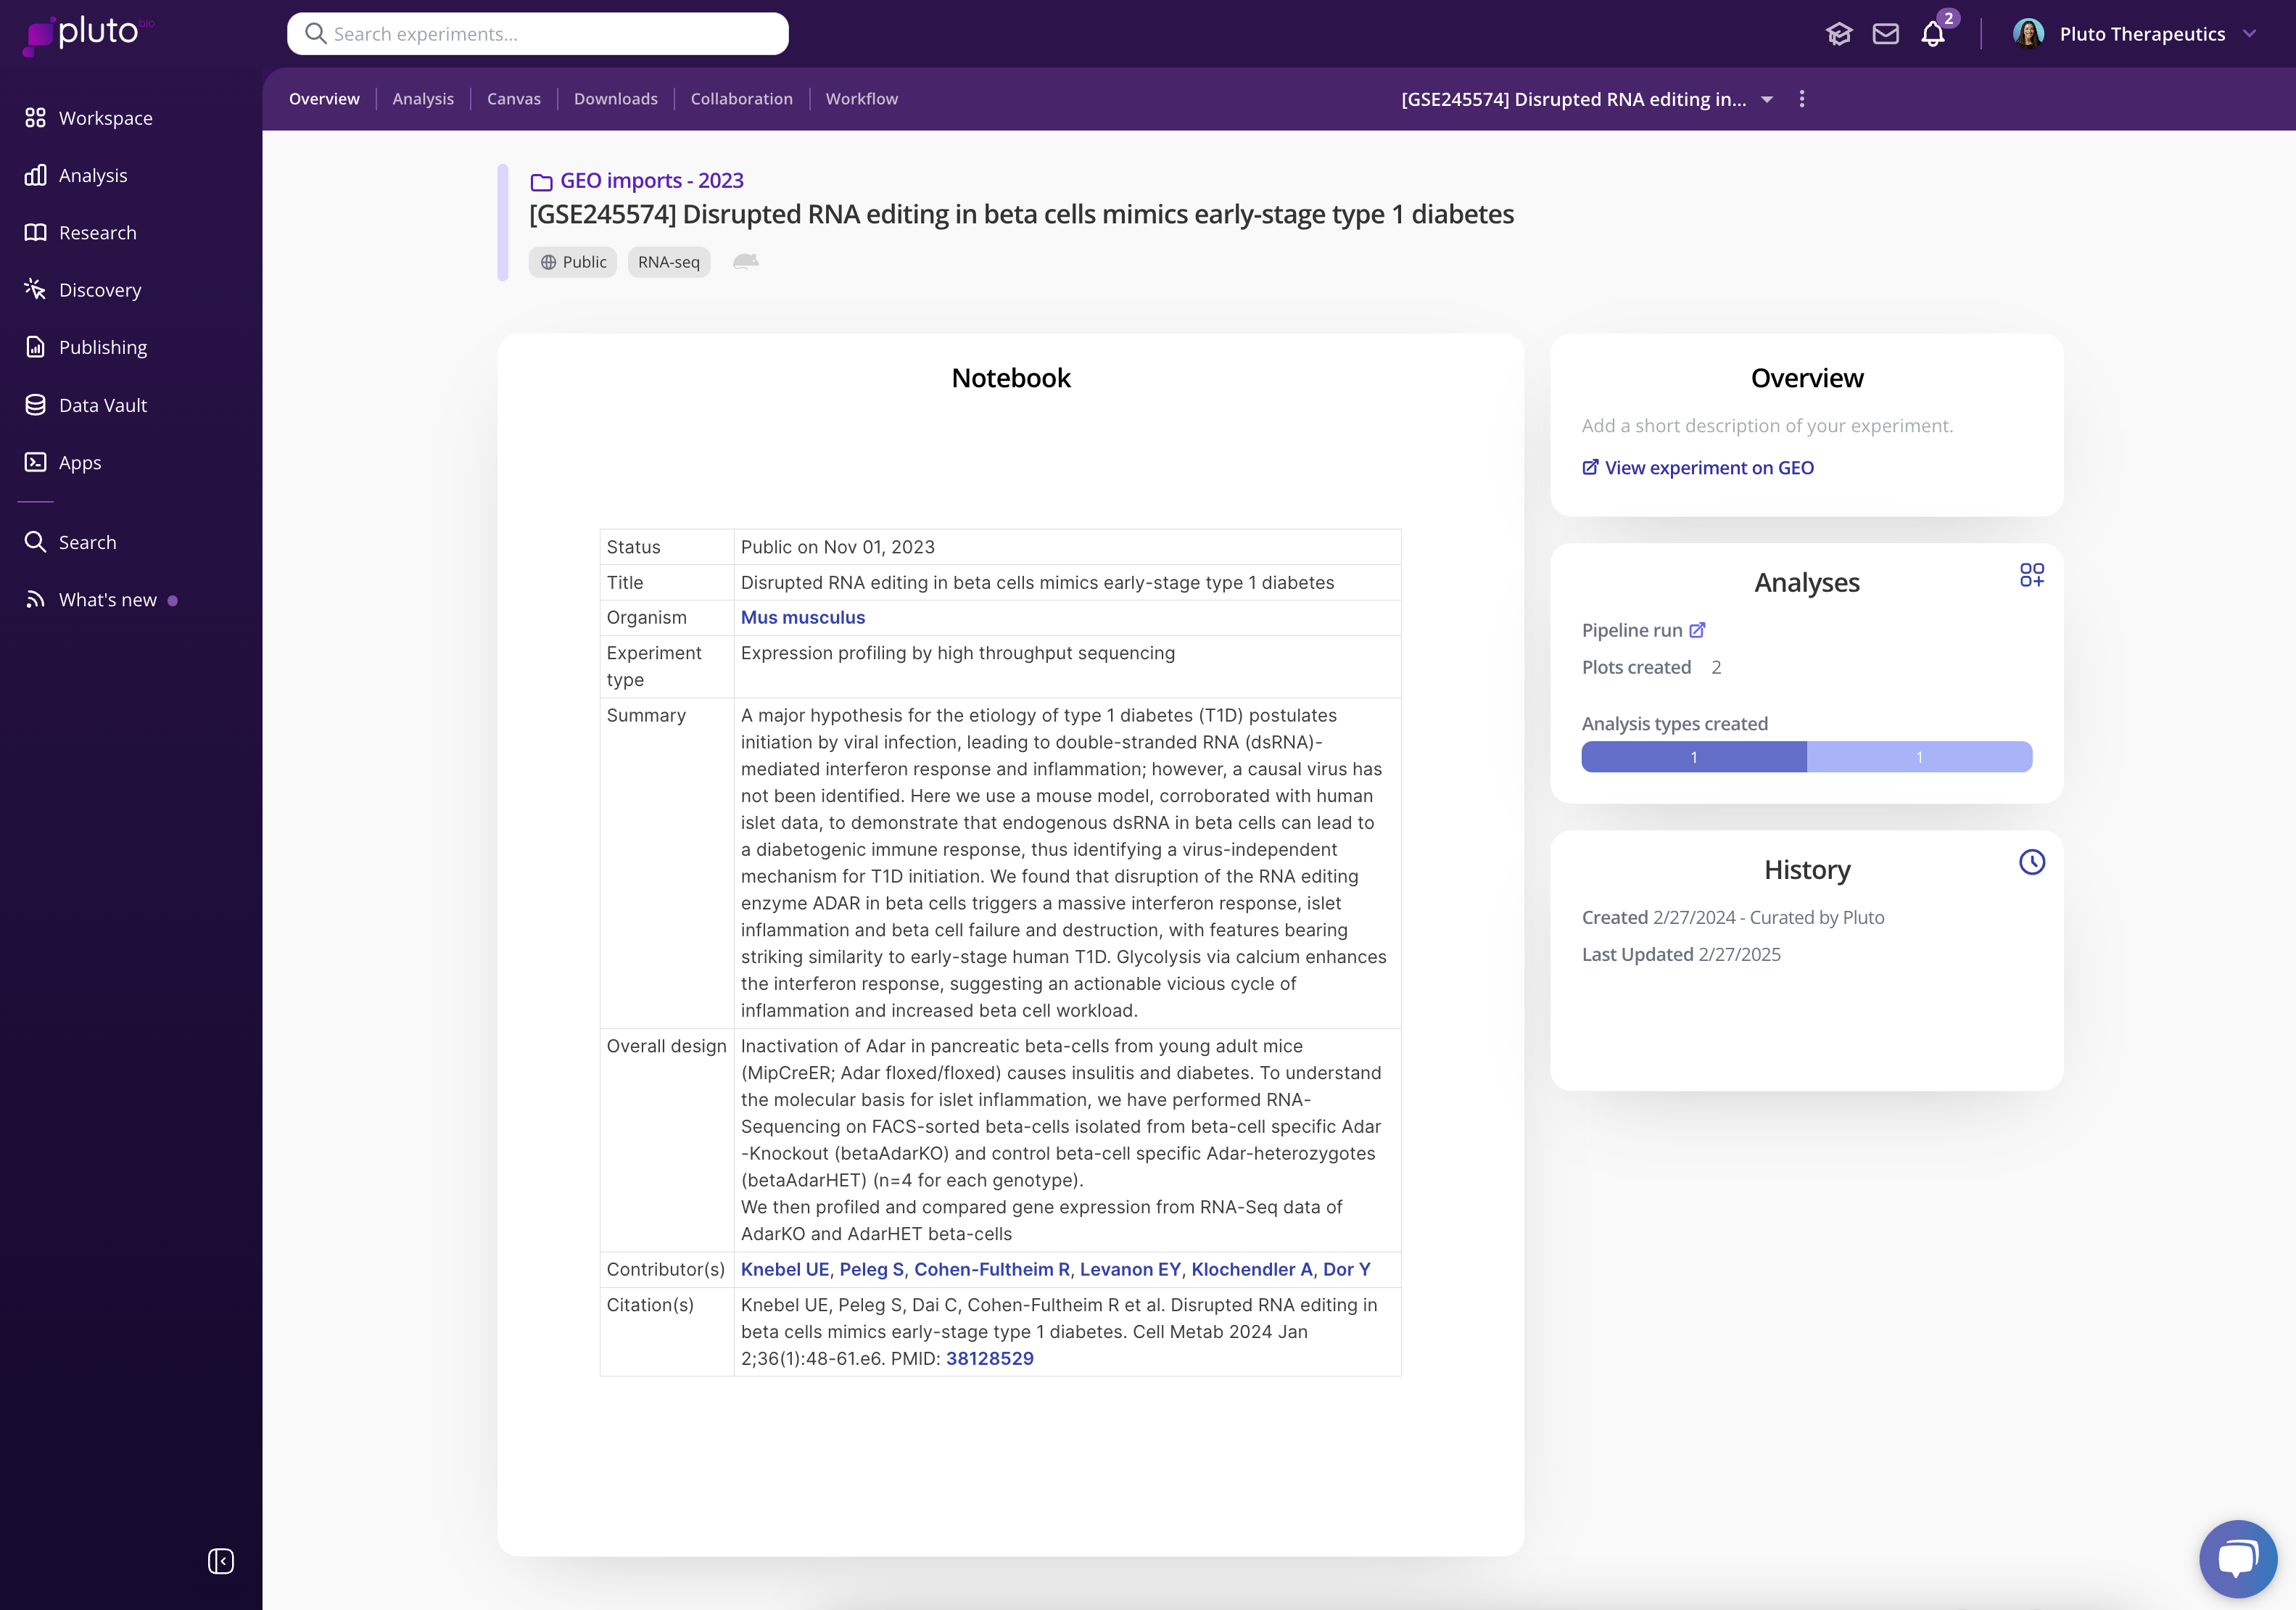Expand the experiment title dropdown arrow
Viewport: 2296px width, 1610px height.
point(1767,99)
